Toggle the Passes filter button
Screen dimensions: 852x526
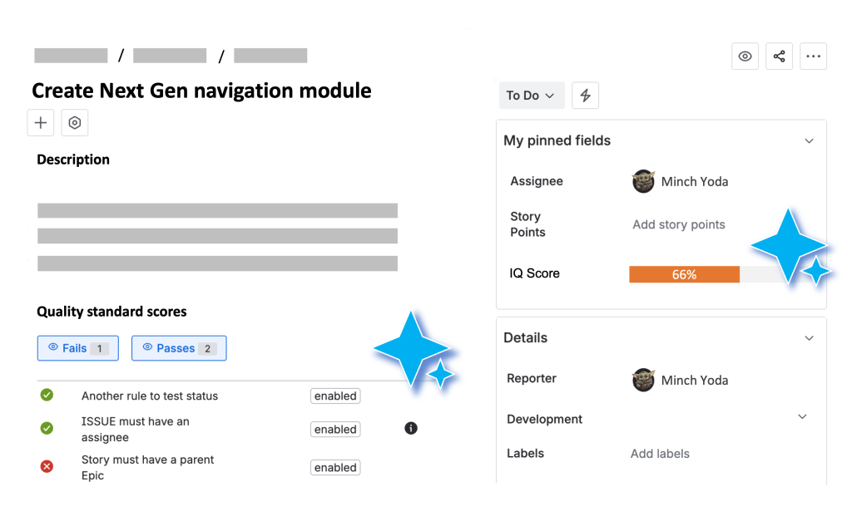coord(179,348)
